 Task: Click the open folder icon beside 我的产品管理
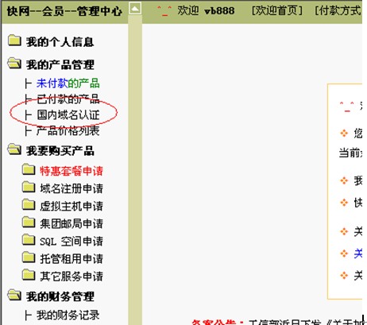tap(14, 64)
